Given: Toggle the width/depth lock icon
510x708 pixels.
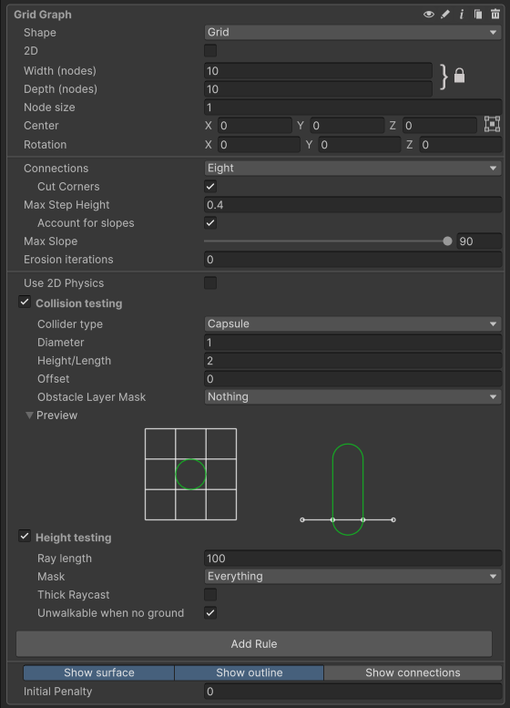Looking at the screenshot, I should (459, 76).
